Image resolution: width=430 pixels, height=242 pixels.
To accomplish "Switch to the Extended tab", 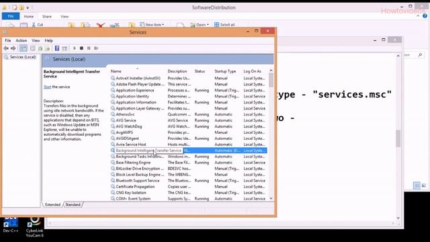I will pos(52,204).
